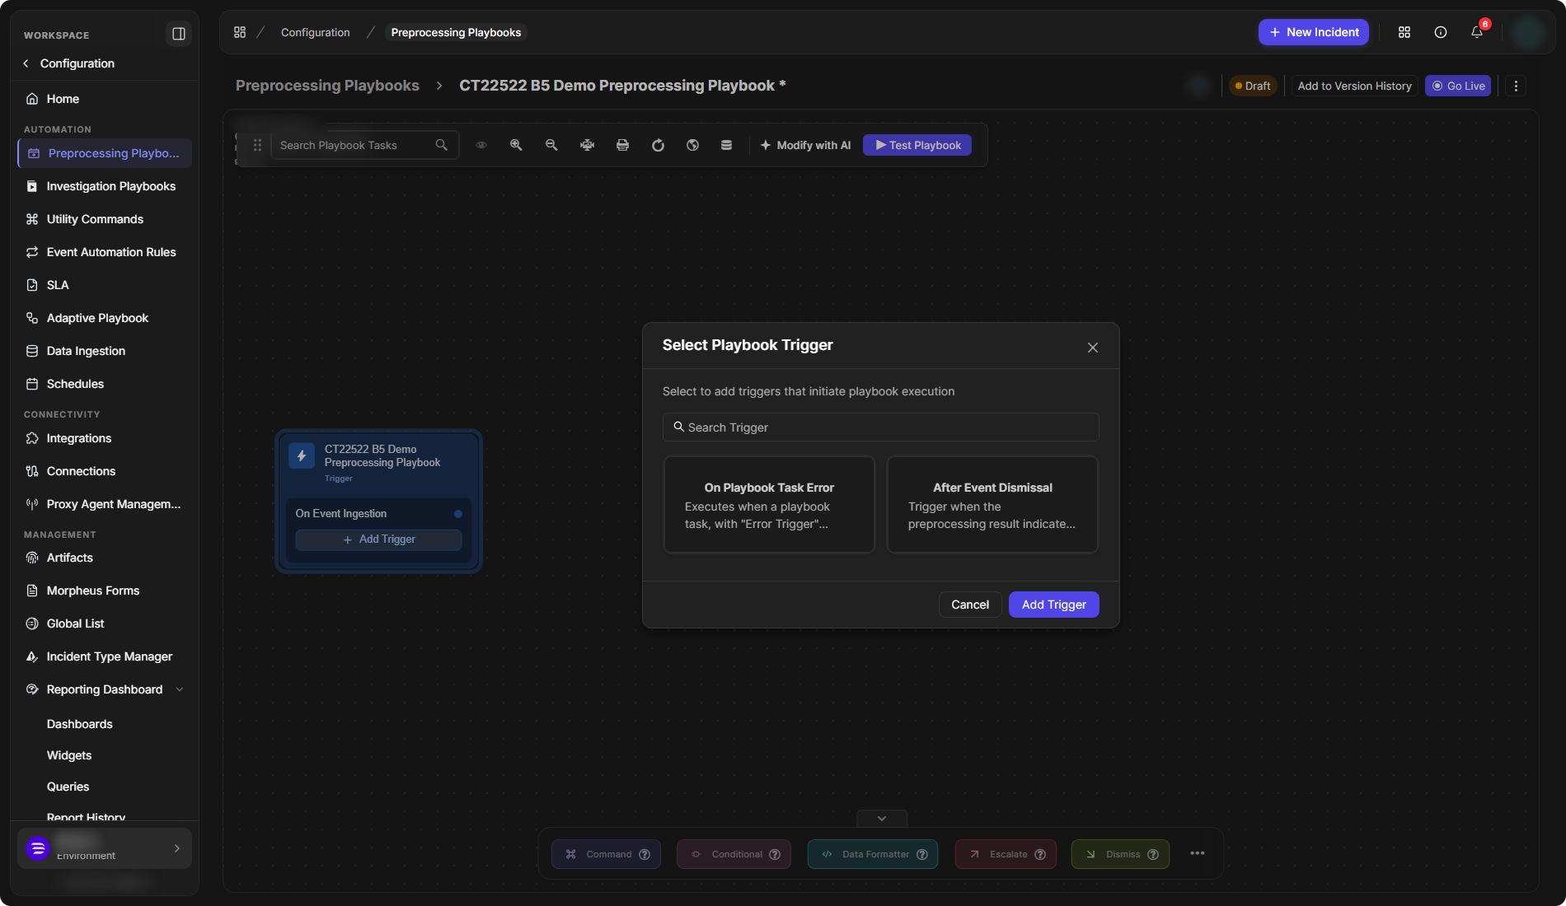Select SLA in the sidebar
The width and height of the screenshot is (1566, 906).
(105, 285)
